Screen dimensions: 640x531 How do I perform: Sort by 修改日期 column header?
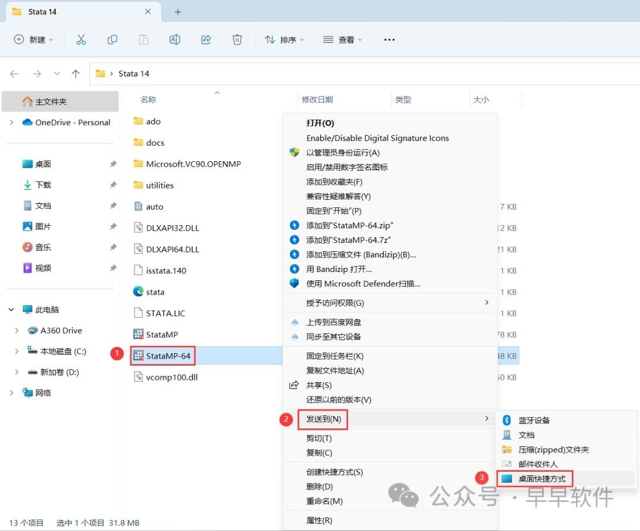(x=317, y=100)
